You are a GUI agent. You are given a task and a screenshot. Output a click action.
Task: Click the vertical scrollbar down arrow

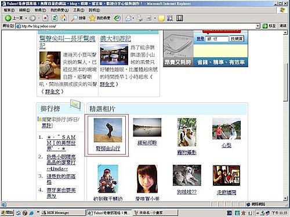point(285,198)
